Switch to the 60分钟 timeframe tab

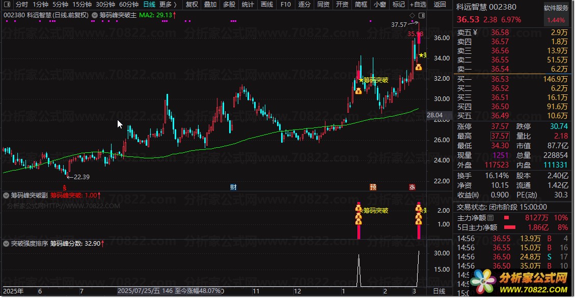tap(129, 5)
